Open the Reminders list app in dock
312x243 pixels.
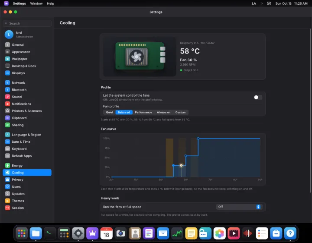click(262, 233)
